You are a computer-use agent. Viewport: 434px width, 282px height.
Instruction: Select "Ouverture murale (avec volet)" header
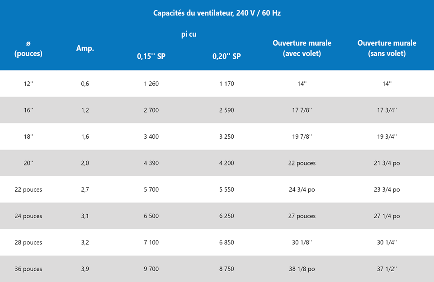coord(302,48)
